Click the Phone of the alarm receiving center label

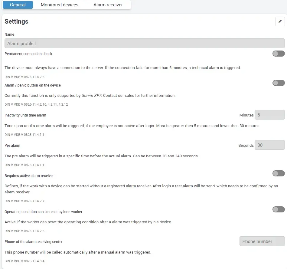coord(34,242)
